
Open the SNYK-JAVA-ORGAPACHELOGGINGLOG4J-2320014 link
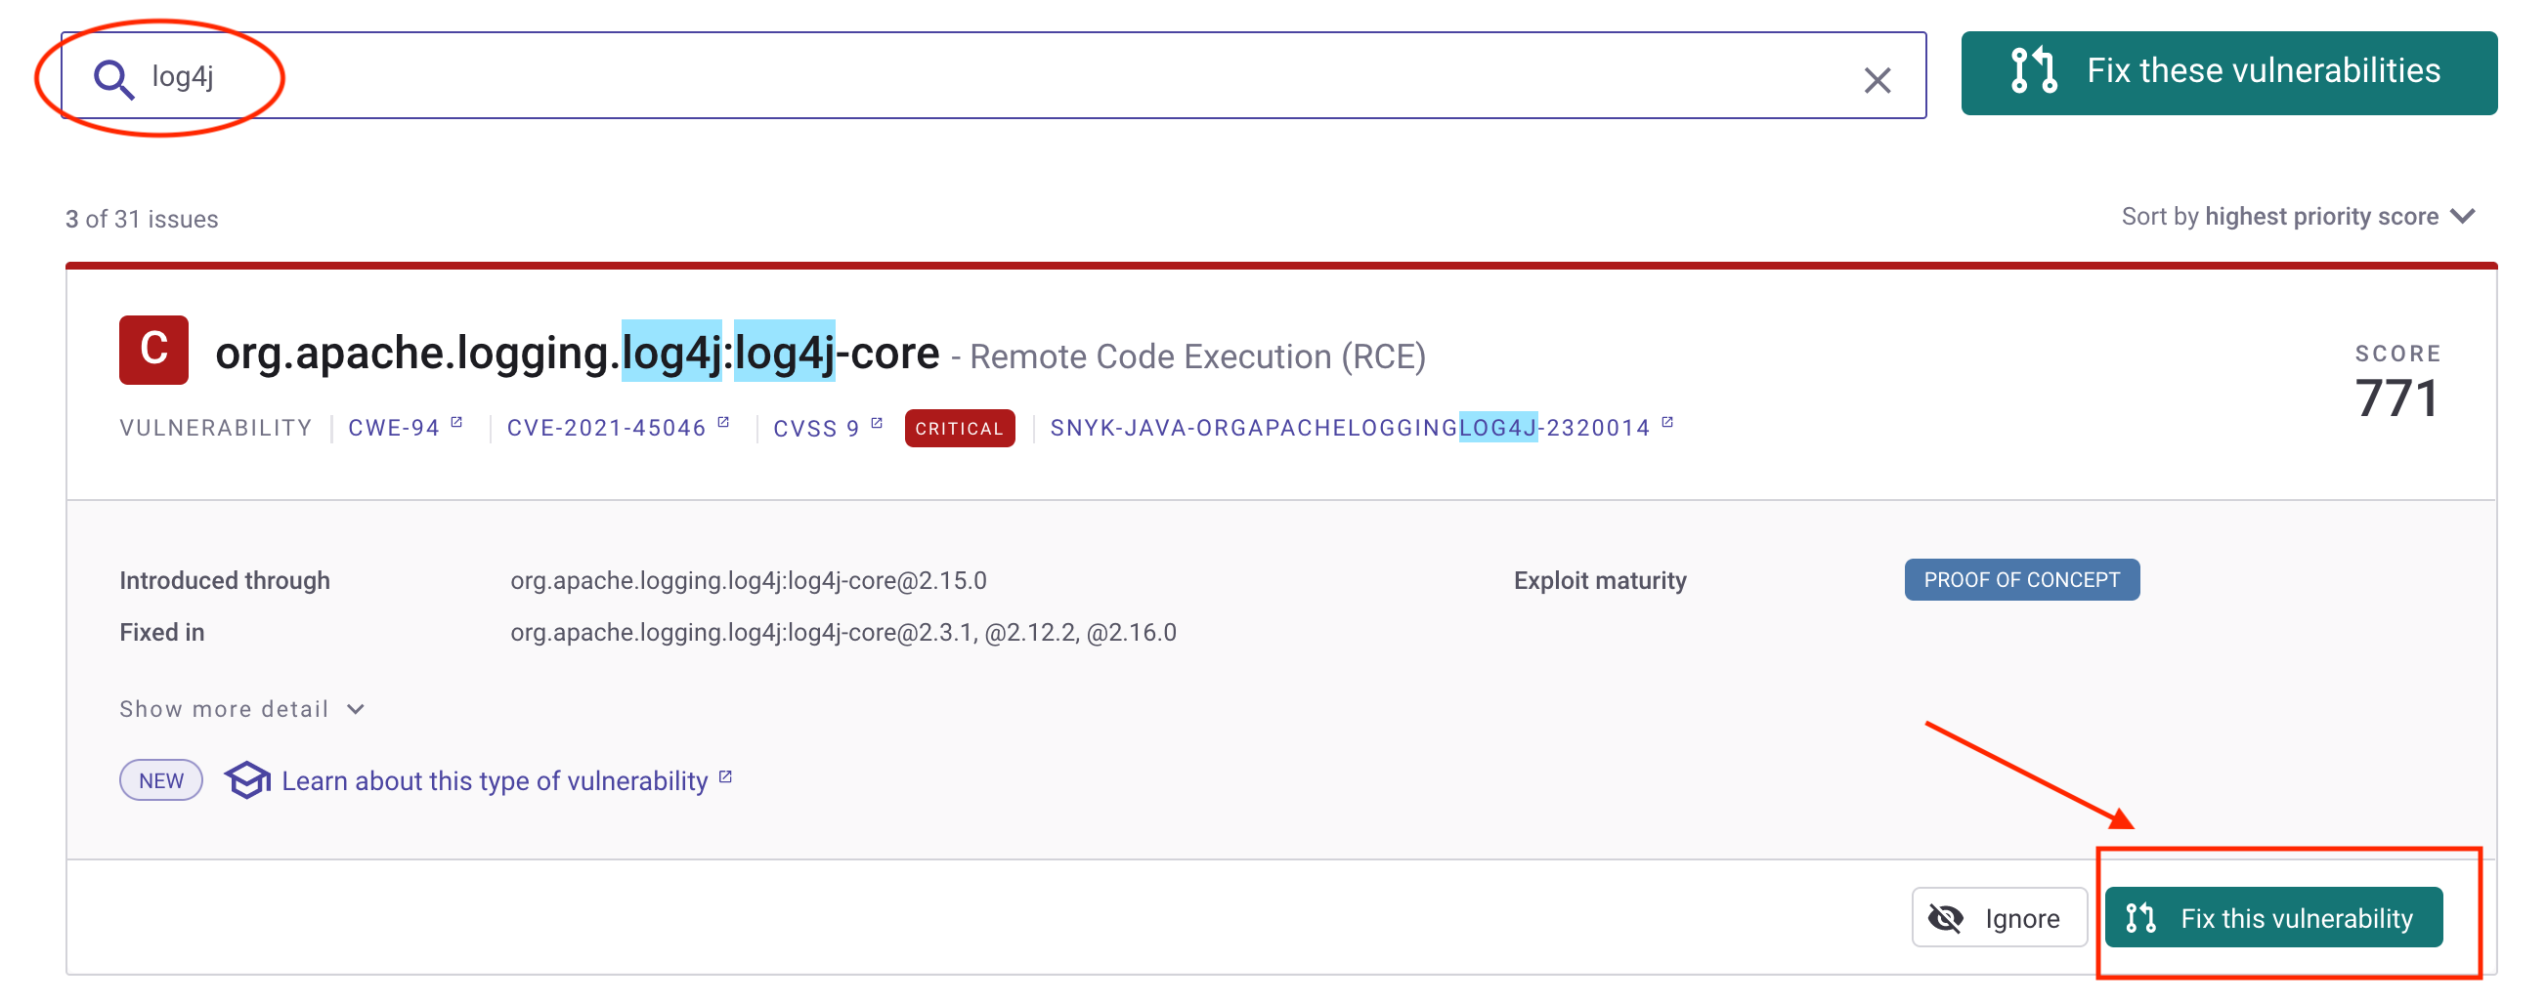pos(1360,427)
